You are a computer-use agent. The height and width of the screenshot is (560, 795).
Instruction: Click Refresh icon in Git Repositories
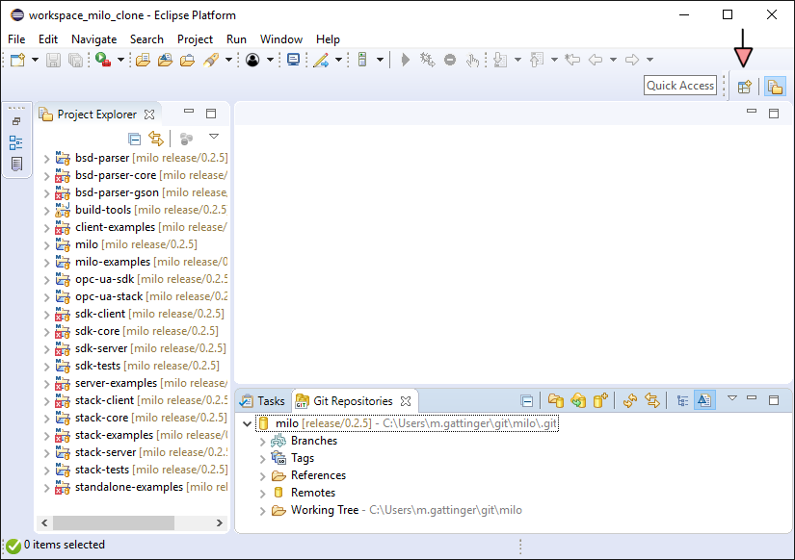point(630,401)
